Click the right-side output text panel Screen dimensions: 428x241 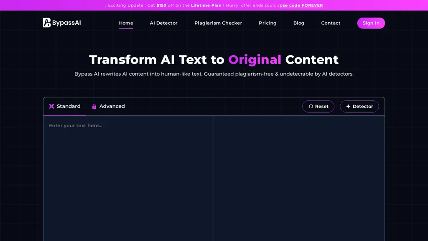tap(299, 178)
